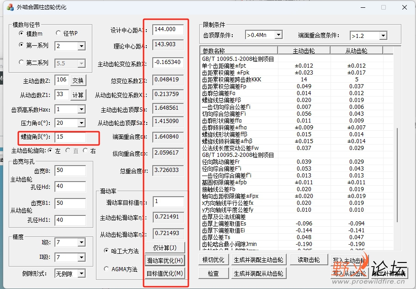Click the 螺旋角β input field
This screenshot has width=416, height=289.
coord(70,137)
